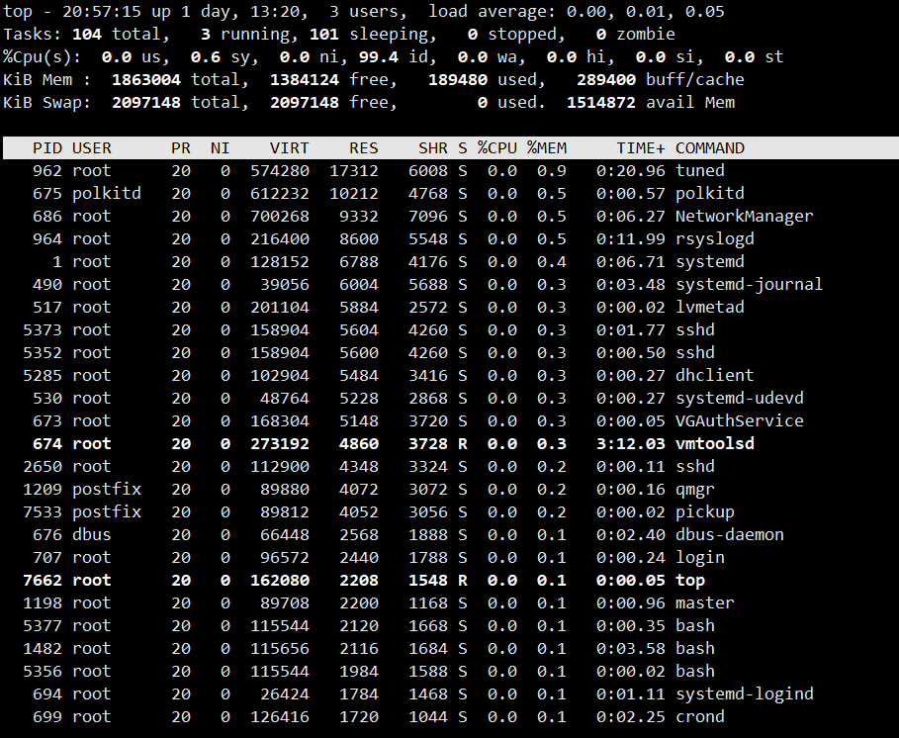
Task: Click the 3:12.03 time value
Action: click(x=631, y=444)
